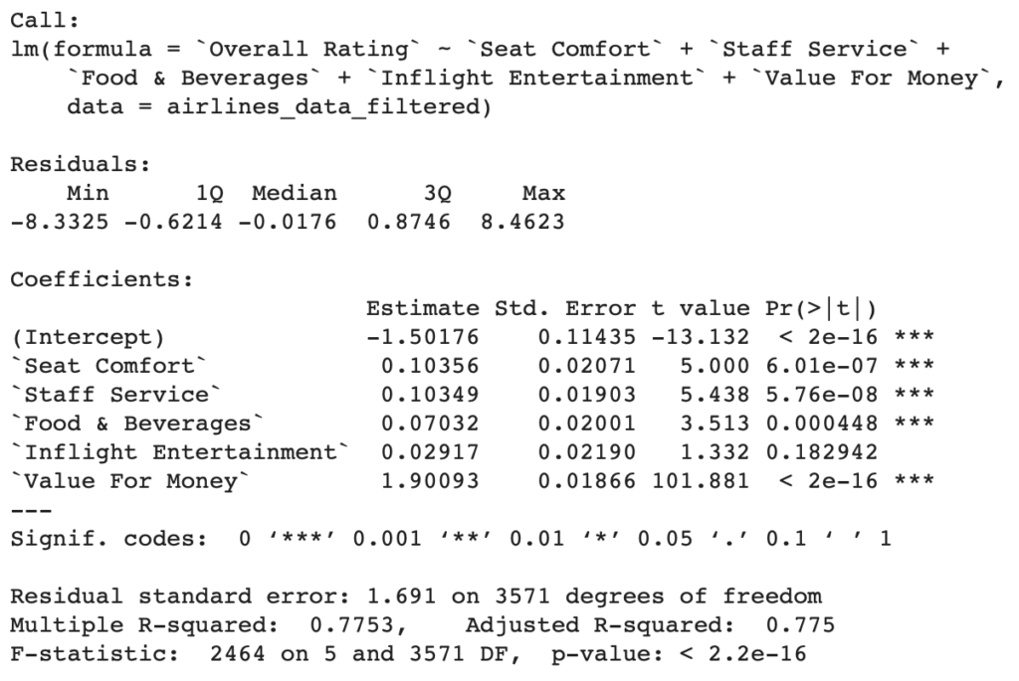
Task: Click the Adjusted R-squared value 0.775
Action: point(801,625)
